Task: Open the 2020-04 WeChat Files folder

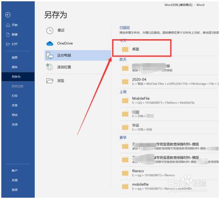Action: click(169, 81)
